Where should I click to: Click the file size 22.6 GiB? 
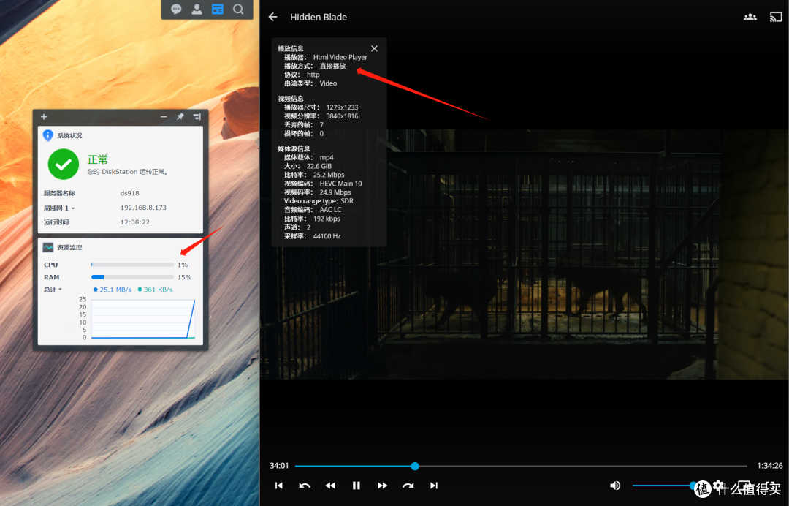319,166
